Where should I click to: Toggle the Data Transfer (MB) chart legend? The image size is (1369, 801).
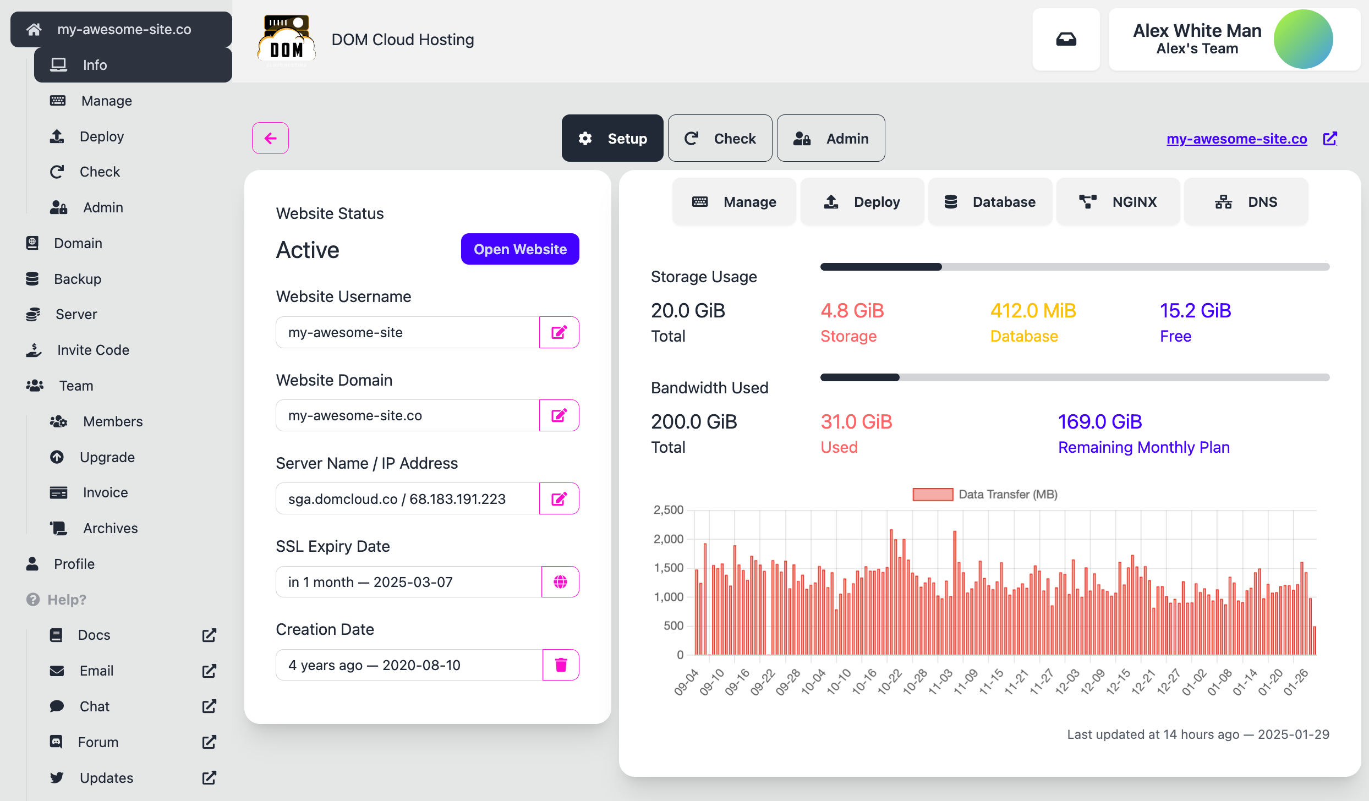985,494
